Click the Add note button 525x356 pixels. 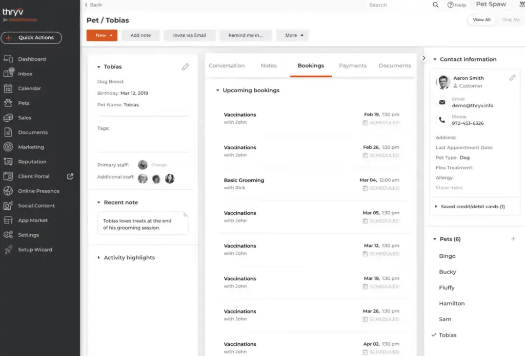tap(140, 35)
